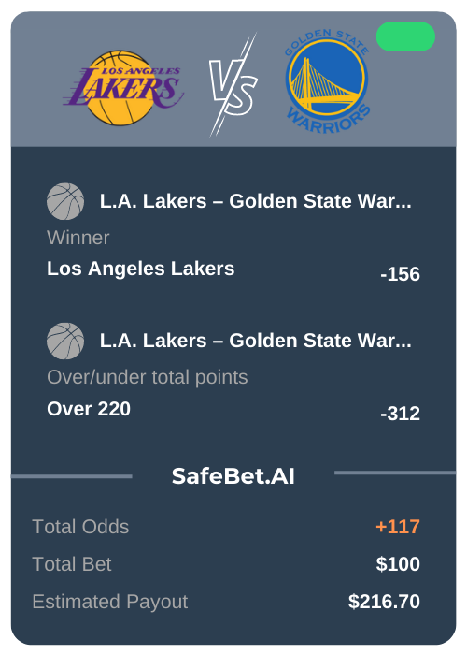This screenshot has width=467, height=655.
Task: Open the first L.A. Lakers – Golden State matchup title
Action: tap(255, 201)
